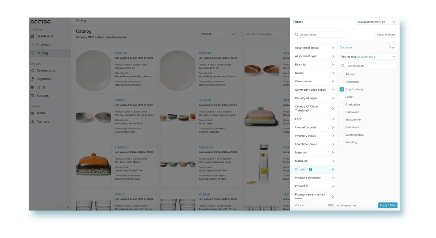Click the Clear all filters button
436x238 pixels.
coord(386,35)
